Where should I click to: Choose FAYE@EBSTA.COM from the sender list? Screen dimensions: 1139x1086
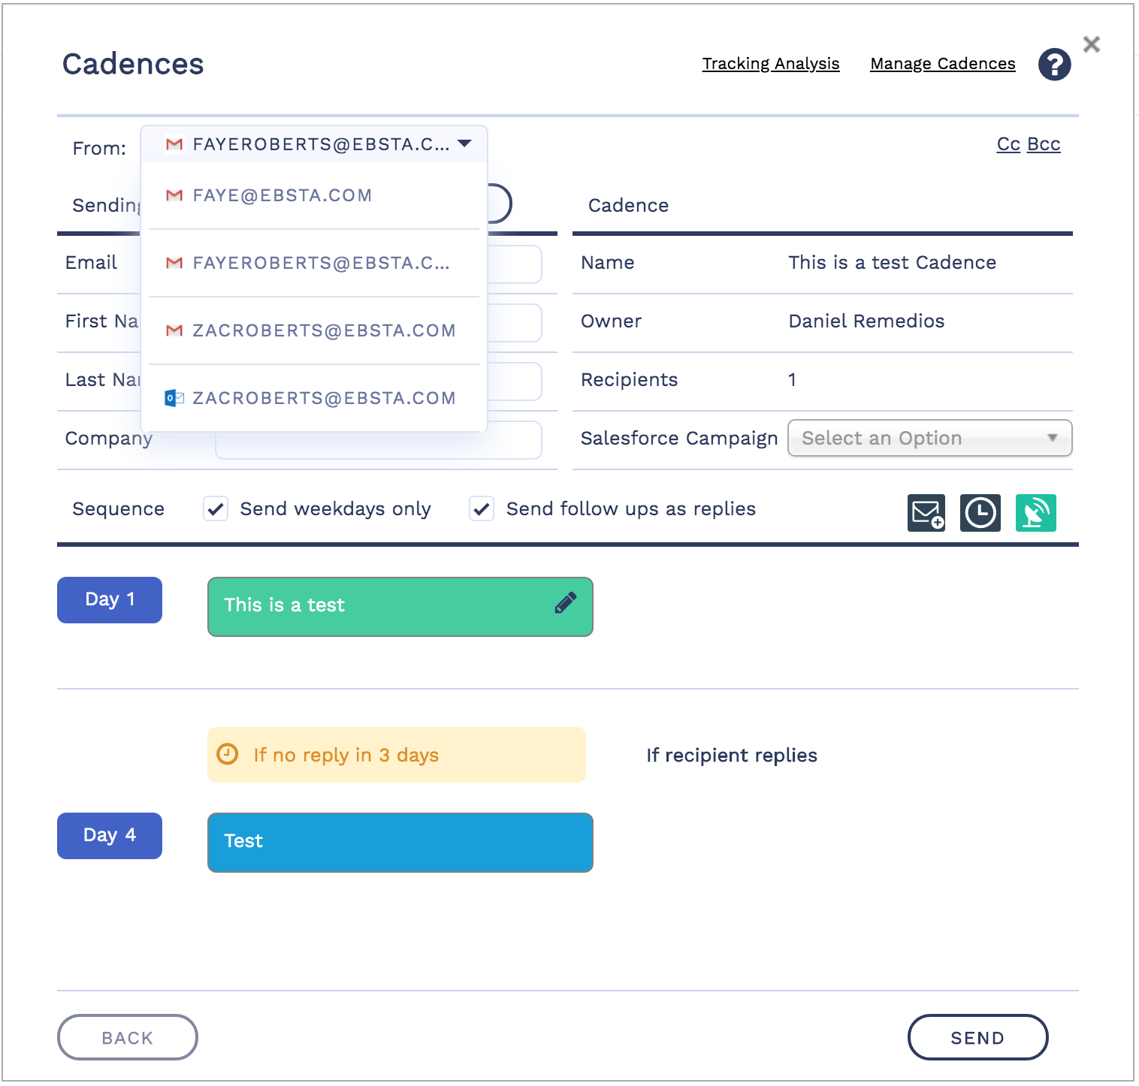(x=282, y=196)
